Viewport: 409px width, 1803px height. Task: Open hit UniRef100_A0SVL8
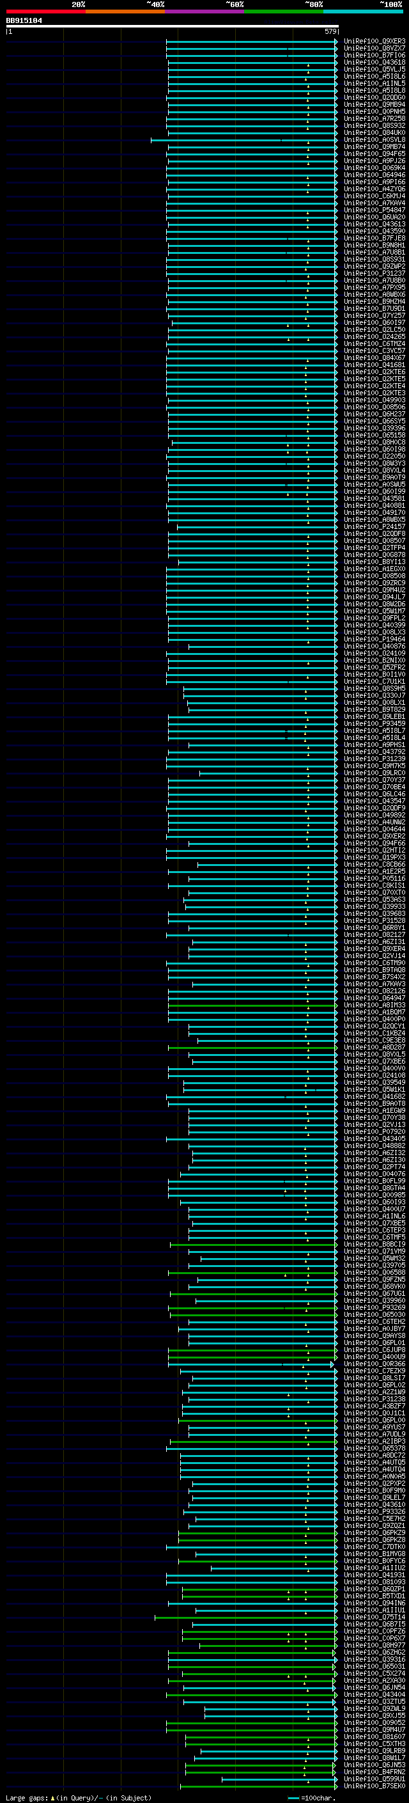click(374, 140)
